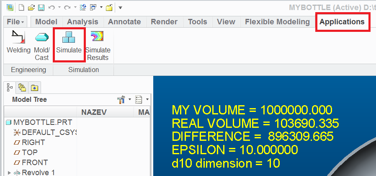The width and height of the screenshot is (376, 176).
Task: Create a new file with the New icon
Action: click(x=22, y=8)
